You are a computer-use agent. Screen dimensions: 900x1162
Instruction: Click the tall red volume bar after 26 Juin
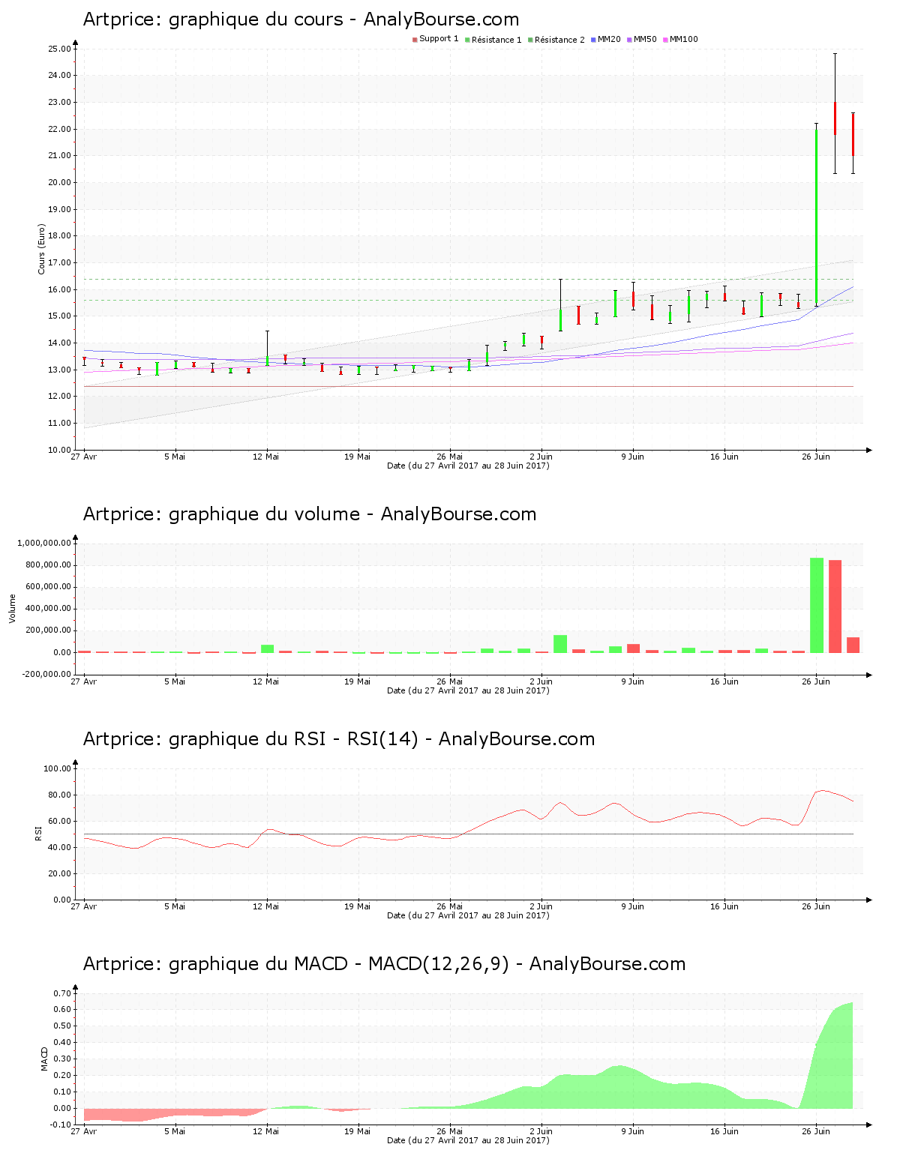[x=835, y=606]
